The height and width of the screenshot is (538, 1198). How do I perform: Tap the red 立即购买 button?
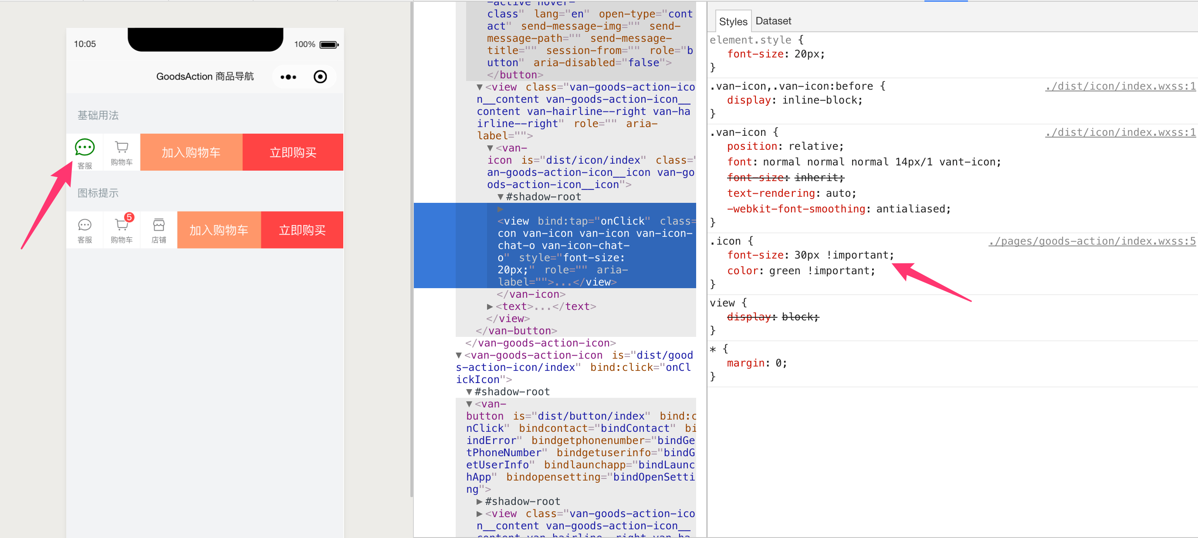click(x=292, y=152)
